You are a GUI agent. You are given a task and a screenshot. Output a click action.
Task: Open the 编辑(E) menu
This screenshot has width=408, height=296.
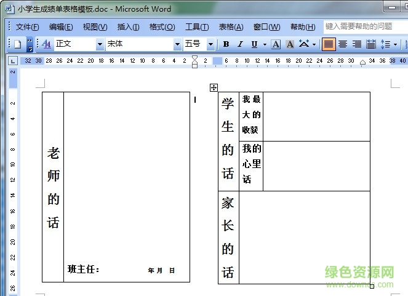click(x=61, y=27)
